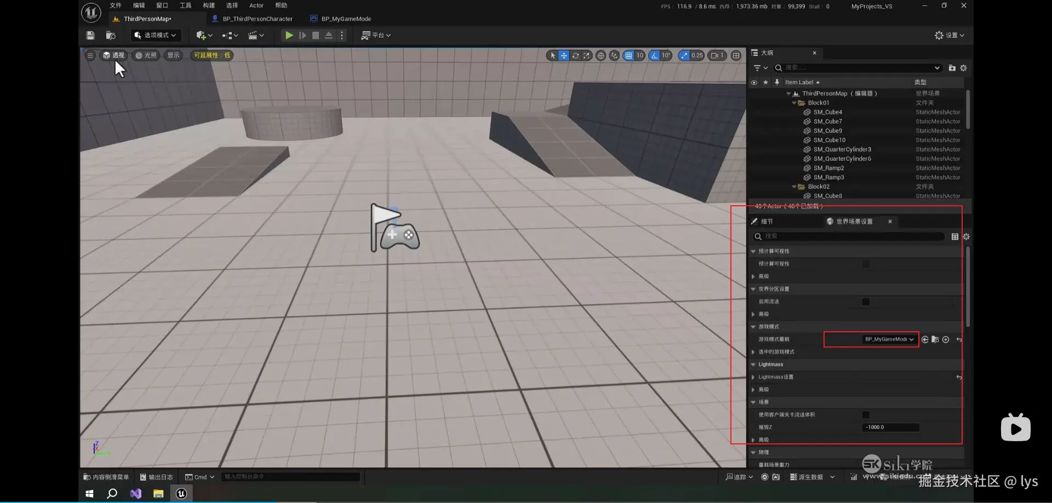The image size is (1052, 503).
Task: Open the 文件 menu
Action: 116,5
